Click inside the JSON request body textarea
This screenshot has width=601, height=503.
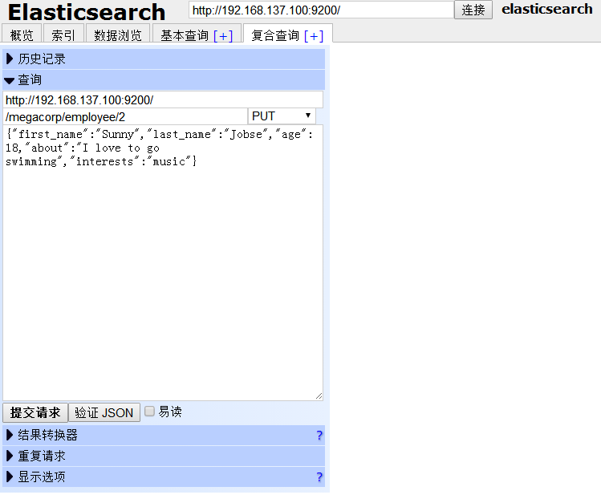[163, 263]
